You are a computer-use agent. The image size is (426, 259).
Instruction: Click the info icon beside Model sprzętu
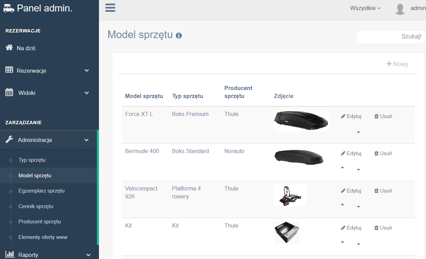tap(179, 35)
